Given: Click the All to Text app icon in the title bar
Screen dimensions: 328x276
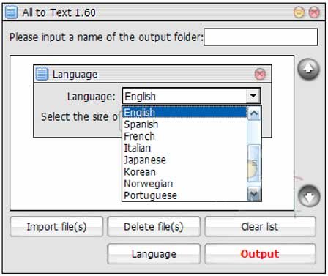Looking at the screenshot, I should tap(12, 12).
